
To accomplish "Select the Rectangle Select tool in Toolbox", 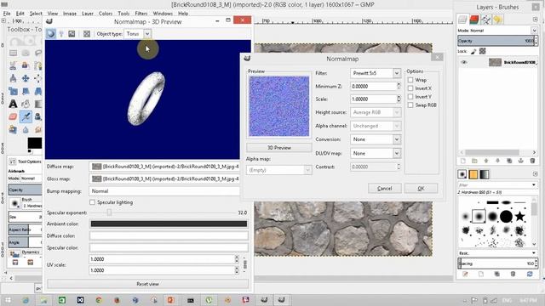I will tap(13, 53).
